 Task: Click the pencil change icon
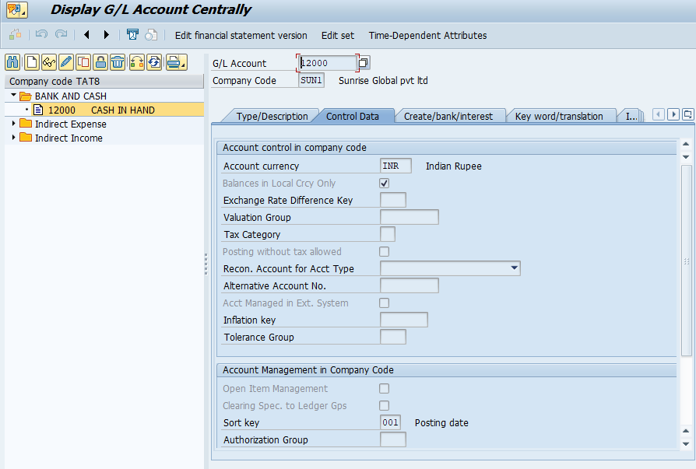click(65, 62)
